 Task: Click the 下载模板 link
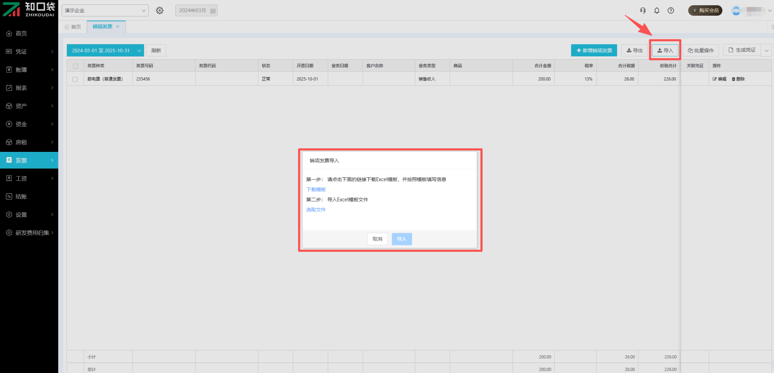click(316, 189)
